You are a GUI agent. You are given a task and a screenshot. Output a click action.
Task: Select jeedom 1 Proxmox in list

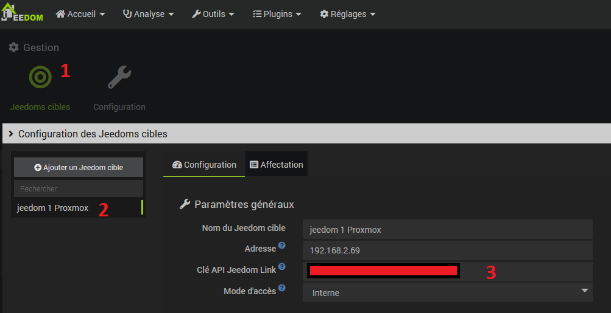pyautogui.click(x=79, y=208)
